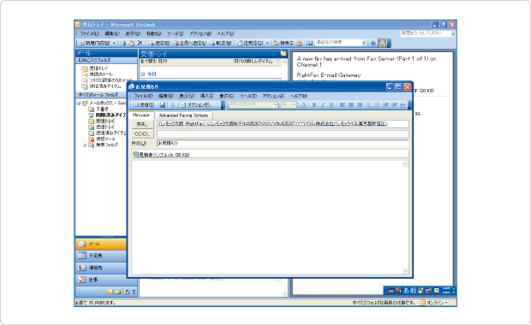The width and height of the screenshot is (531, 325).
Task: Open 挿入 menu in the compose window
Action: (x=206, y=96)
